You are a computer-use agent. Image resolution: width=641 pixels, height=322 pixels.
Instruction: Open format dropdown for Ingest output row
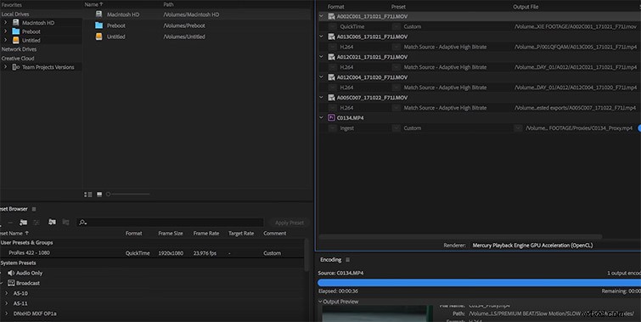click(333, 128)
